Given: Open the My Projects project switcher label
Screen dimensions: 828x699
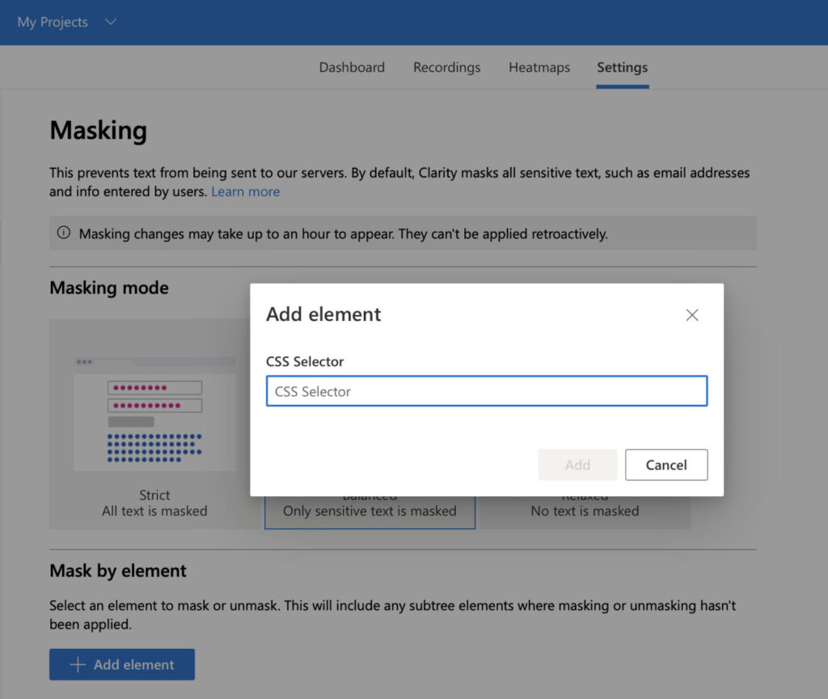Looking at the screenshot, I should pyautogui.click(x=53, y=22).
